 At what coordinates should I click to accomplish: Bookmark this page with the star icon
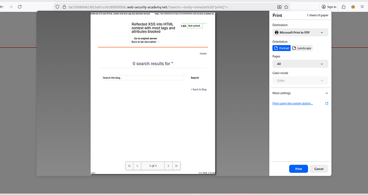click(286, 7)
